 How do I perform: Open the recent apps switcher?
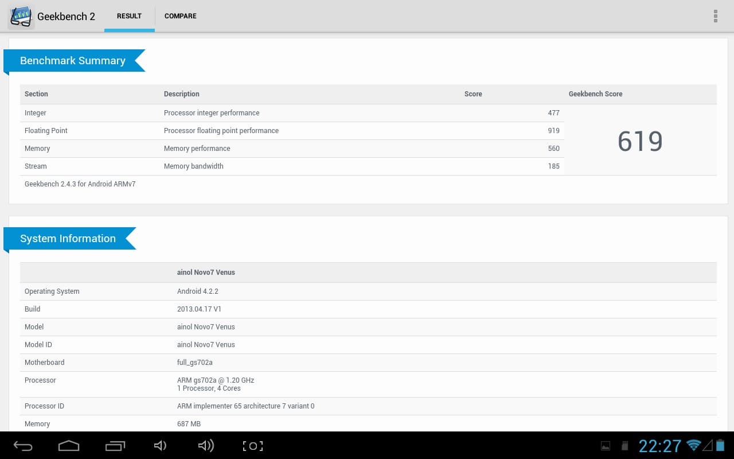coord(115,446)
